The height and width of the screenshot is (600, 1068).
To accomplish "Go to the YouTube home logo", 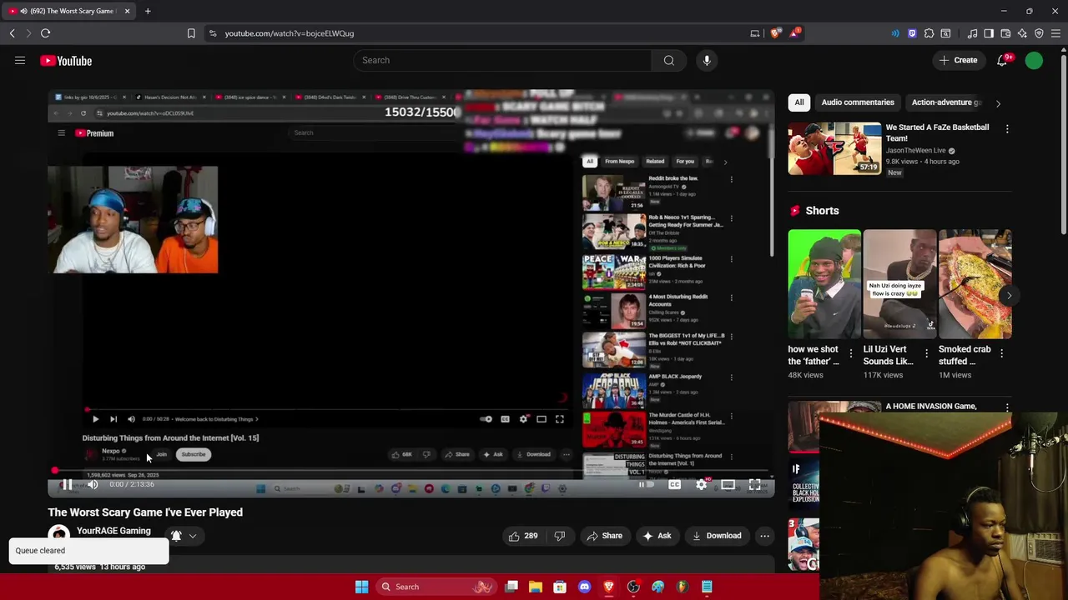I will [66, 61].
